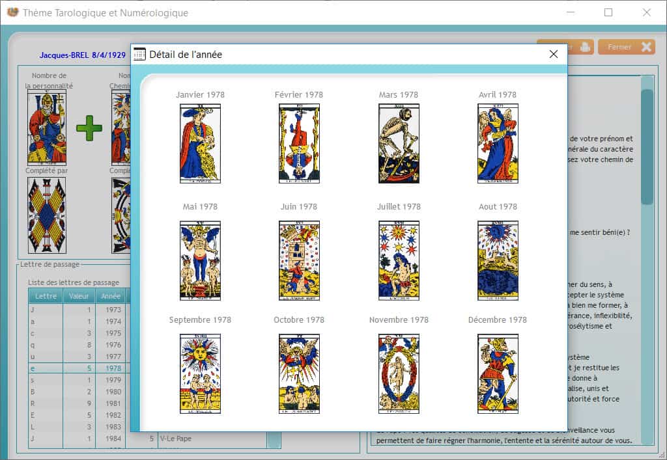667x460 pixels.
Task: Click the application icon in the title bar
Action: click(13, 12)
